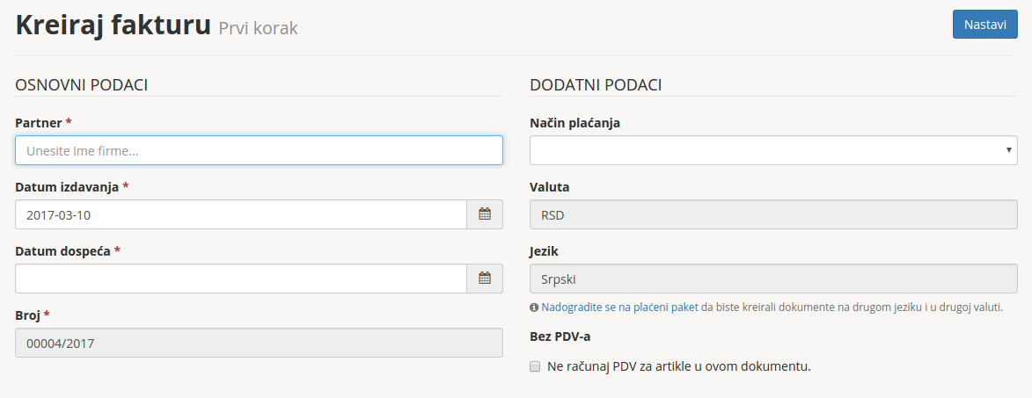This screenshot has width=1032, height=398.
Task: Open the calendar picker for Datum dospeća
Action: pyautogui.click(x=484, y=279)
